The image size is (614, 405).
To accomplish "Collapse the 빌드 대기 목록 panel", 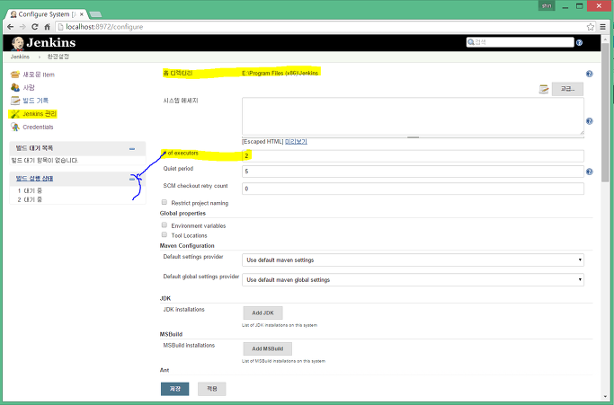I will (132, 149).
